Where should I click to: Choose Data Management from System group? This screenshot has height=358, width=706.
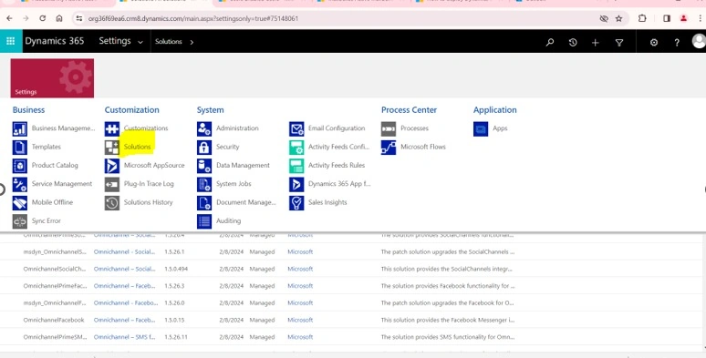tap(243, 165)
